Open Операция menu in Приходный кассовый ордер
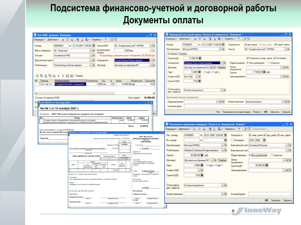This screenshot has width=301, height=225. [171, 39]
